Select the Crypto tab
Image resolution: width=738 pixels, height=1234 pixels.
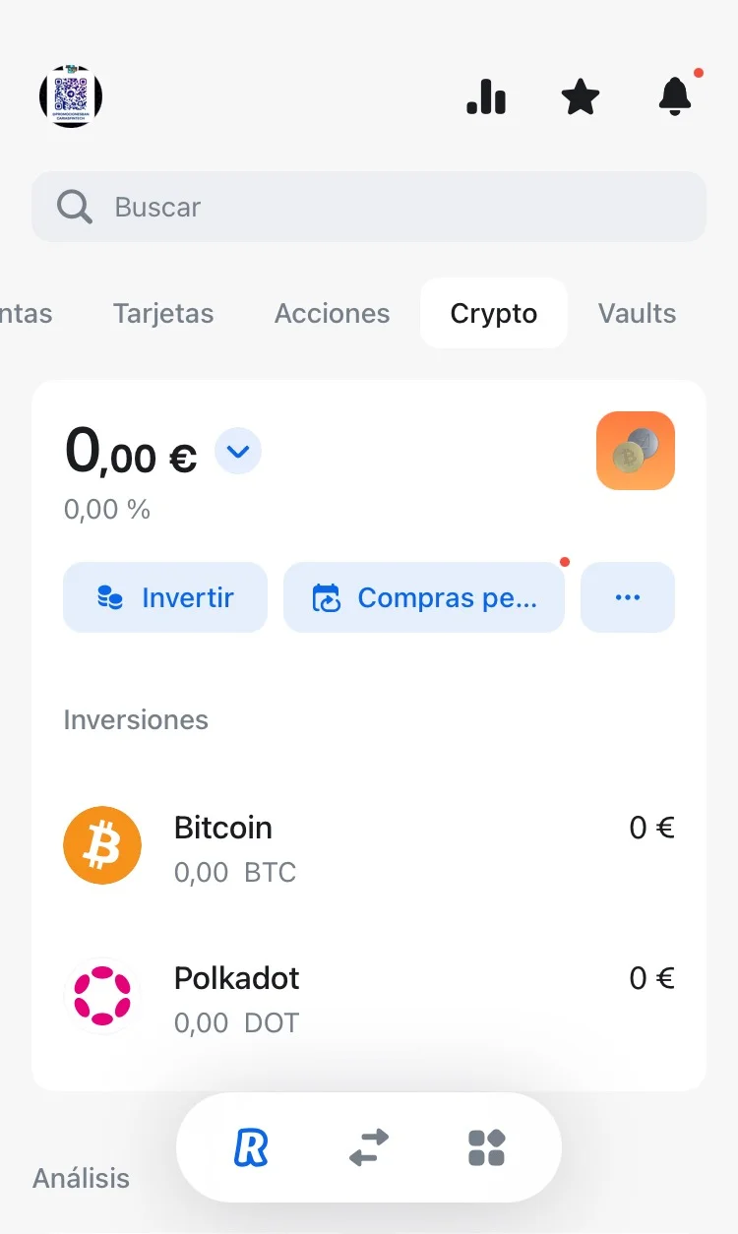(493, 314)
